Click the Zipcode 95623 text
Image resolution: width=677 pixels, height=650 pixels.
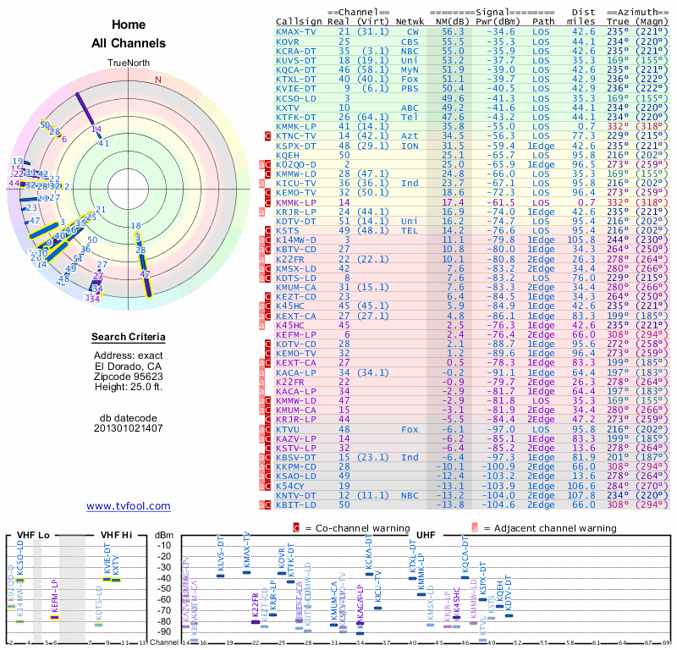coord(129,376)
